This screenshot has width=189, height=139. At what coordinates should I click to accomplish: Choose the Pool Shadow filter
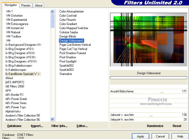click(x=68, y=57)
